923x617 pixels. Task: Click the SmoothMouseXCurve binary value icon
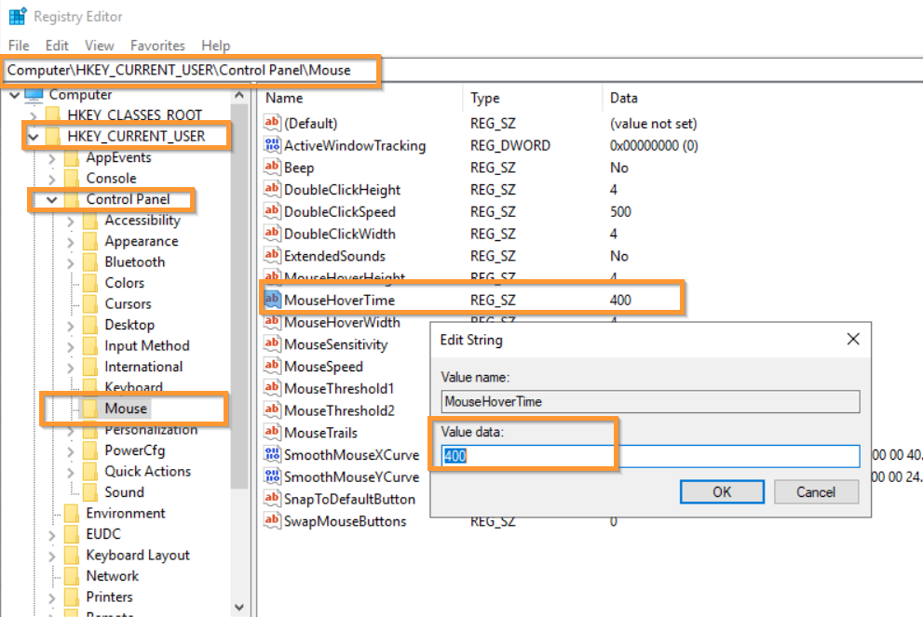point(273,455)
